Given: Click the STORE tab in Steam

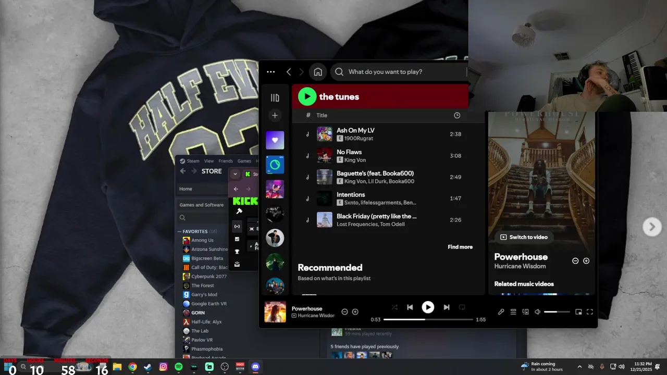Looking at the screenshot, I should (x=212, y=171).
